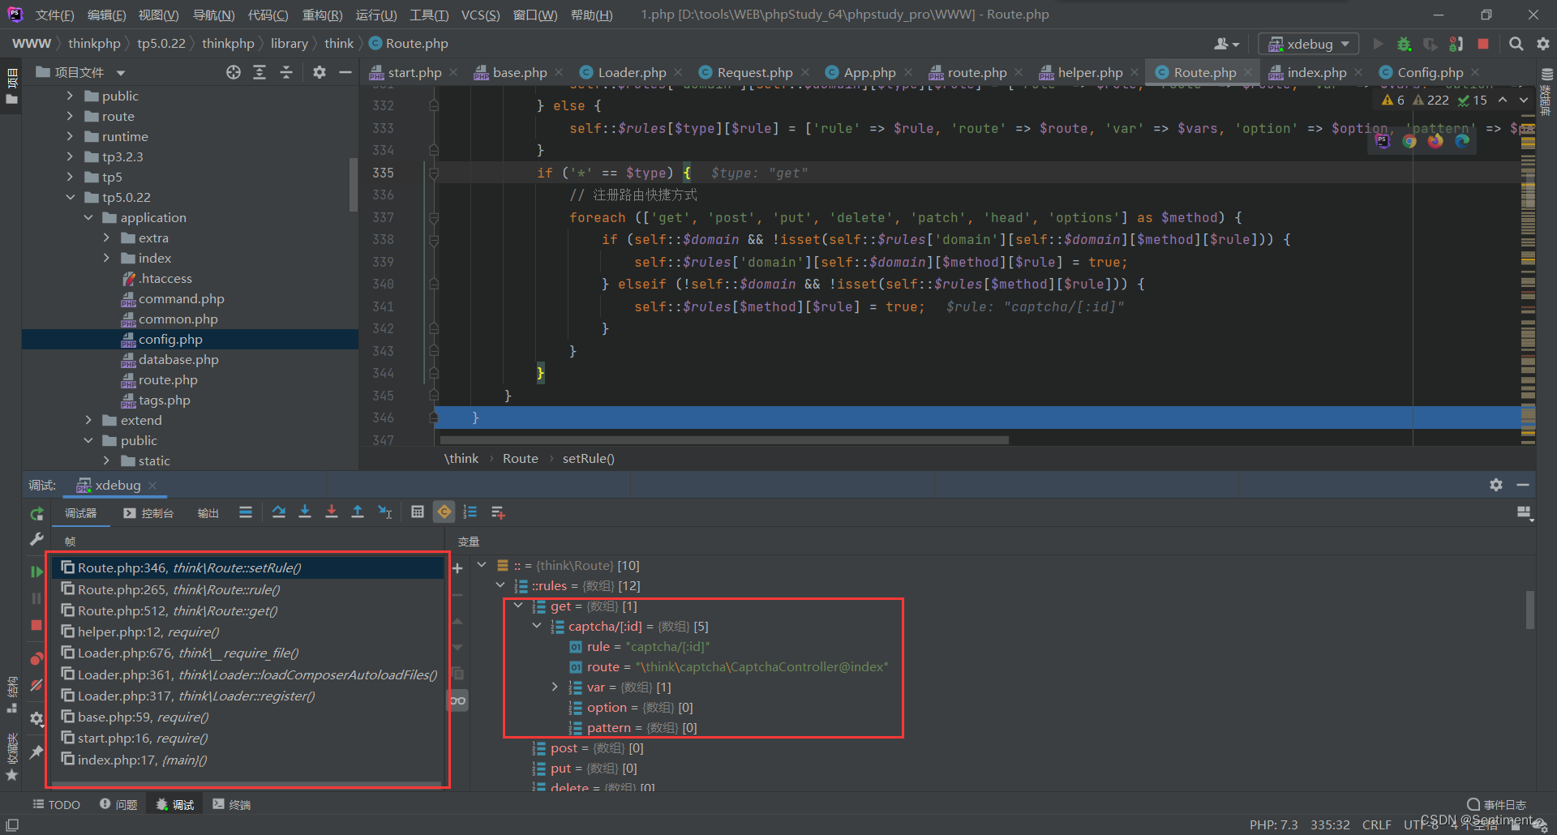1557x835 pixels.
Task: Collapse all nodes in project panel
Action: point(286,72)
